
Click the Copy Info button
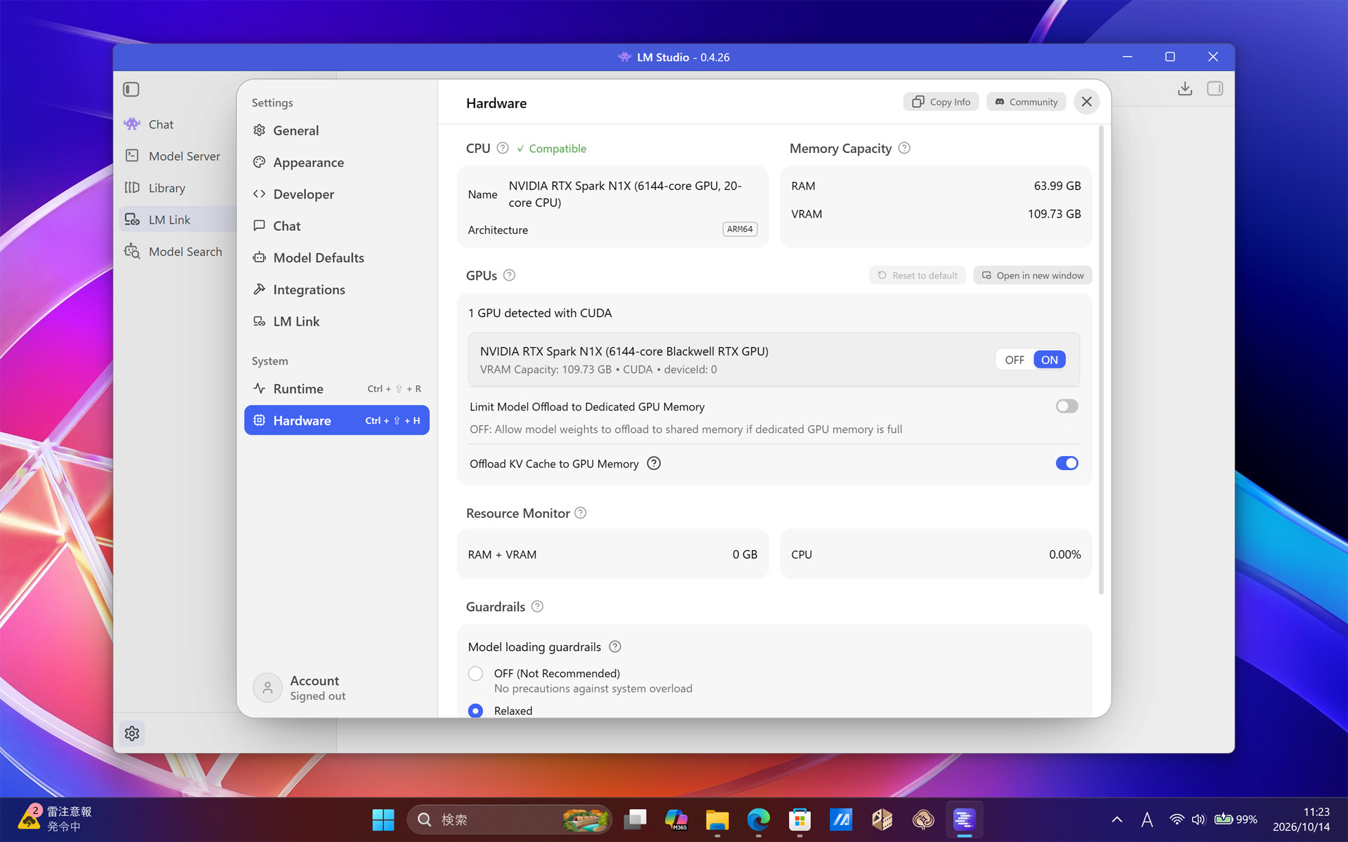click(941, 102)
